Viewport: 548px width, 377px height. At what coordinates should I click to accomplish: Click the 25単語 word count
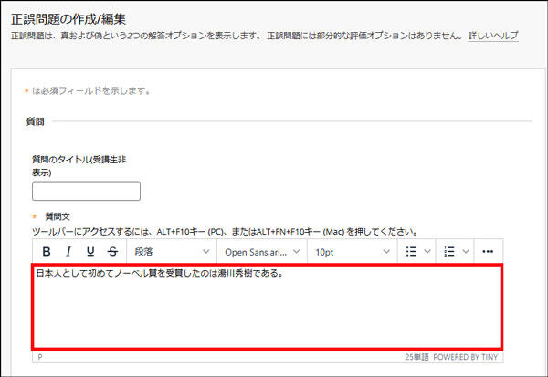click(416, 357)
